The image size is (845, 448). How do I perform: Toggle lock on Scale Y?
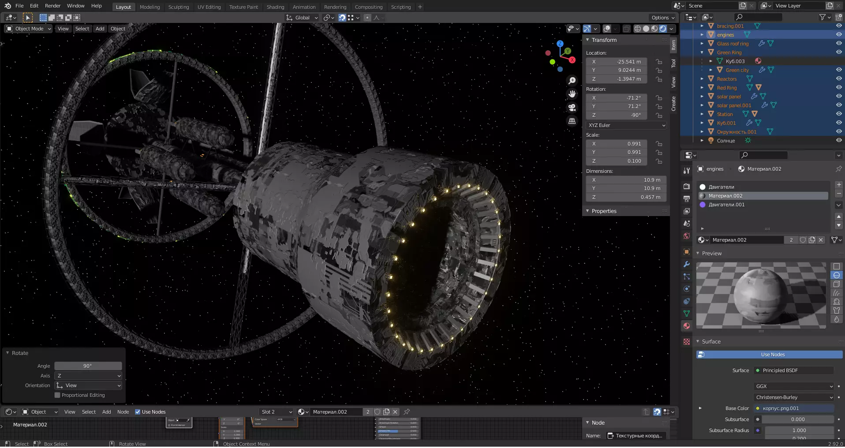click(659, 153)
